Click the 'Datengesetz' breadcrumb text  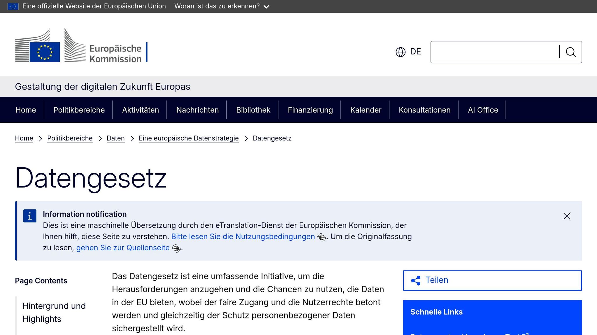tap(272, 138)
